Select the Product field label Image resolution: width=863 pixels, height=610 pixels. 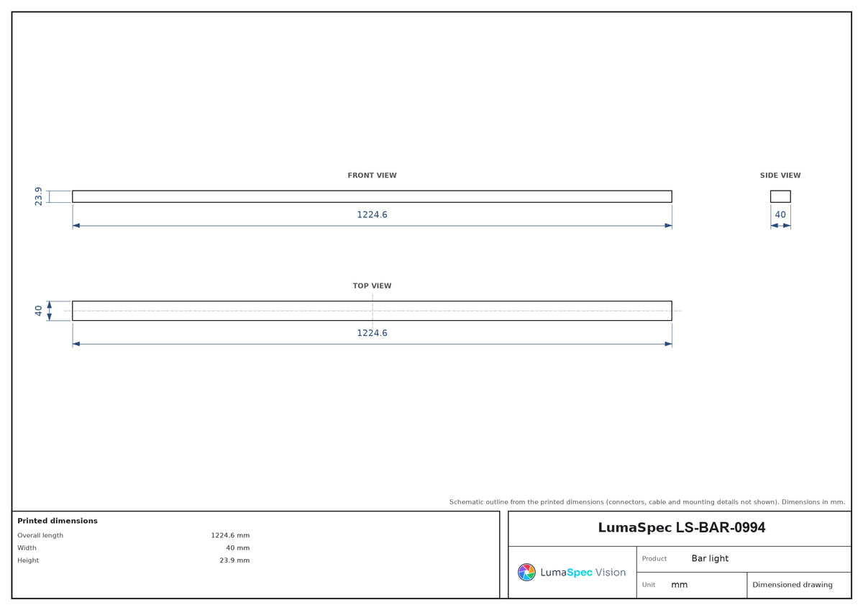654,559
